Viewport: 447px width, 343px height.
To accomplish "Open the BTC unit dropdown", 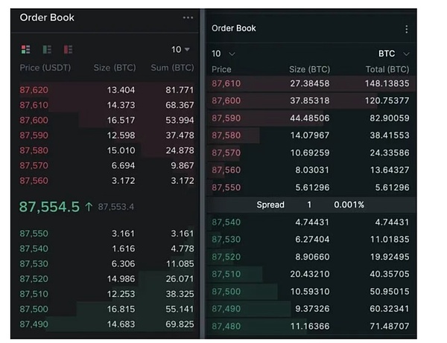I will point(394,54).
